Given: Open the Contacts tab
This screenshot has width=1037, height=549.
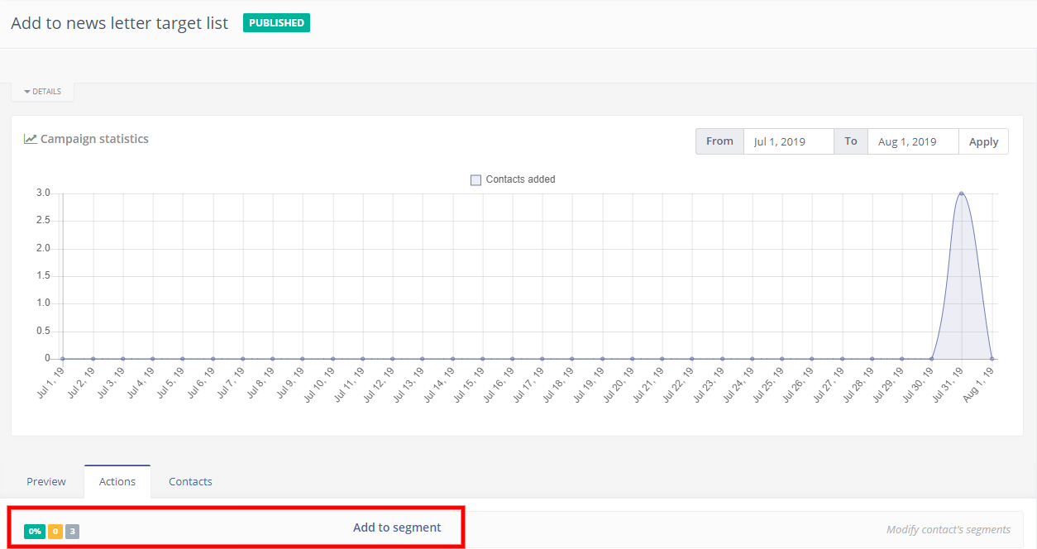Looking at the screenshot, I should click(x=189, y=481).
